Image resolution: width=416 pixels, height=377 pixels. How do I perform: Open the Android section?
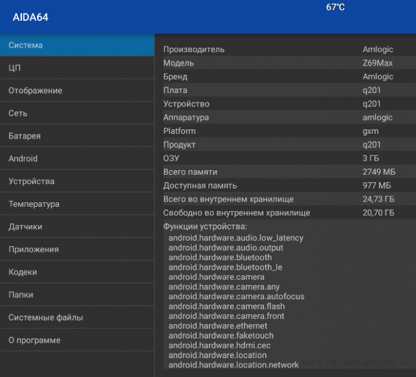[x=77, y=159]
